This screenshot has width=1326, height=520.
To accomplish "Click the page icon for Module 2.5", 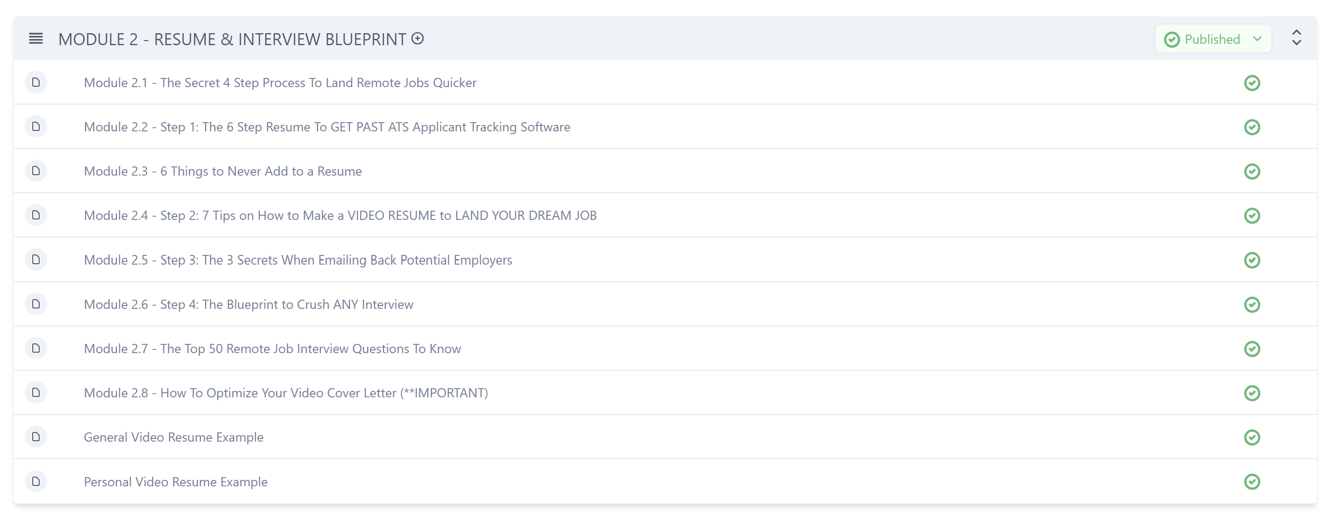I will pyautogui.click(x=36, y=260).
